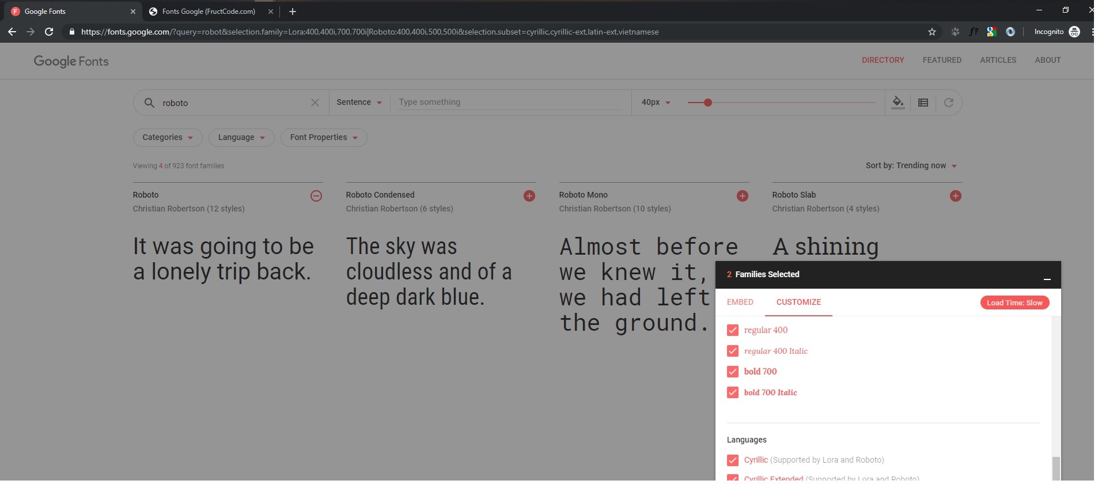This screenshot has width=1098, height=484.
Task: Open the Roboto Mono font family link
Action: coord(583,195)
